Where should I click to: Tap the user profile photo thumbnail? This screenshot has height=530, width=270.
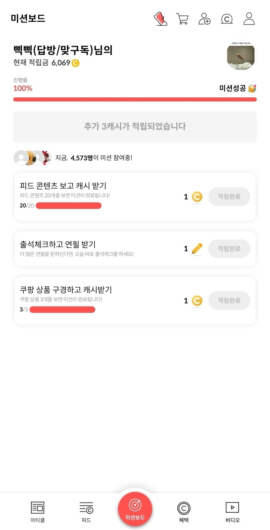click(x=241, y=56)
